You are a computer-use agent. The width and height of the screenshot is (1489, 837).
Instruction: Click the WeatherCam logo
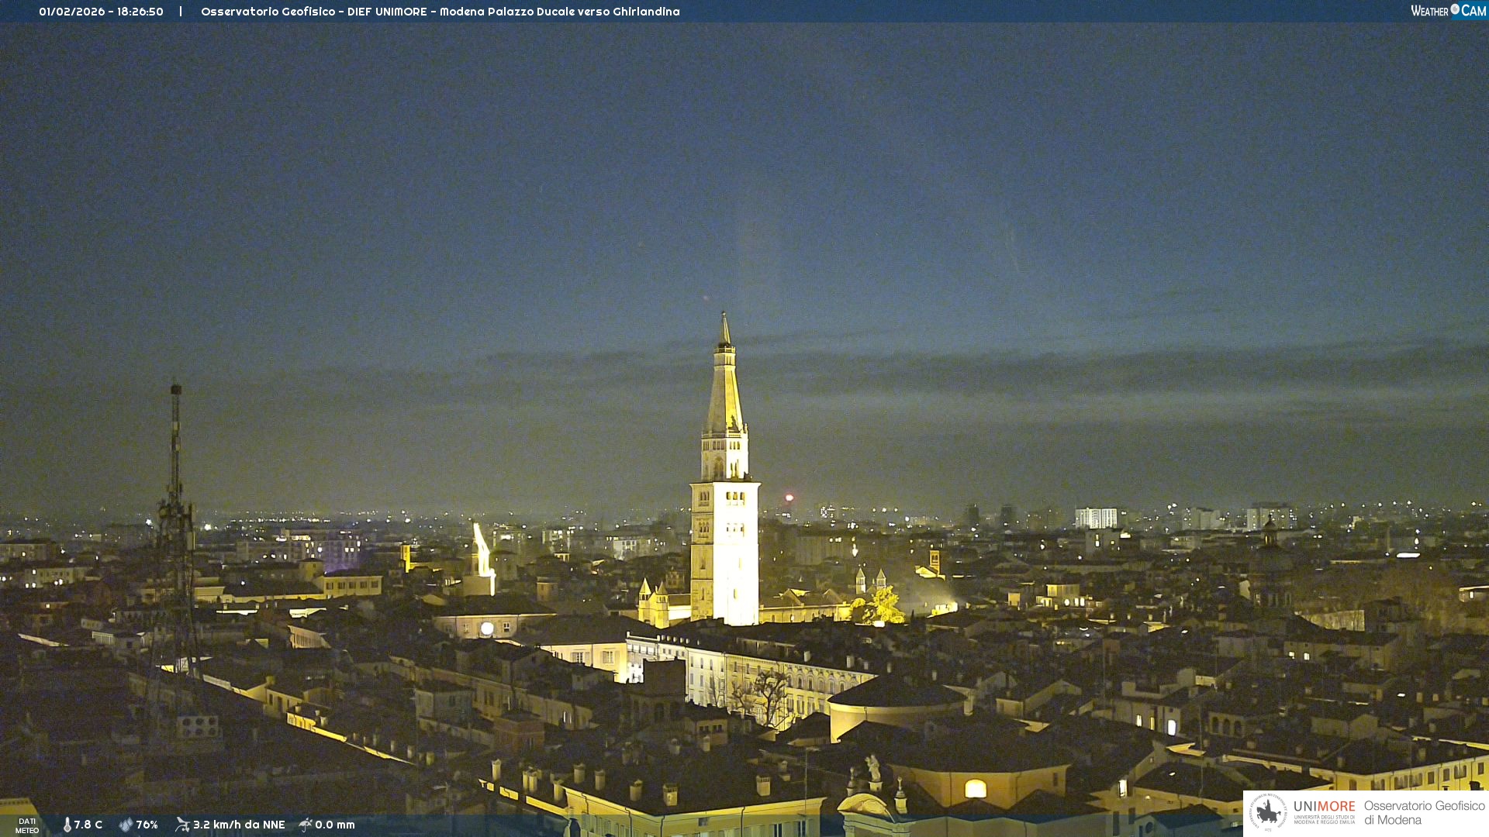1448,11
